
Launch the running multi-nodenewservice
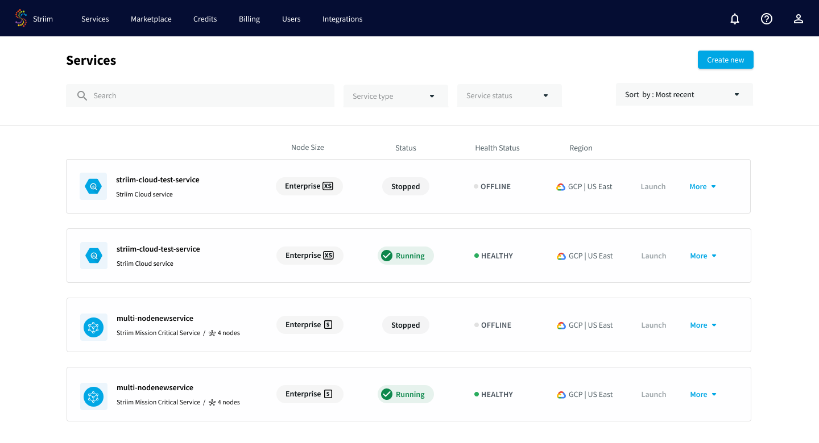pos(653,394)
